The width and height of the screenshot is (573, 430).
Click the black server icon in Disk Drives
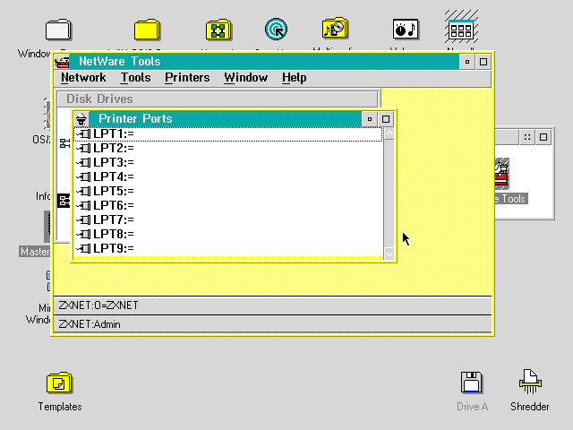point(64,201)
